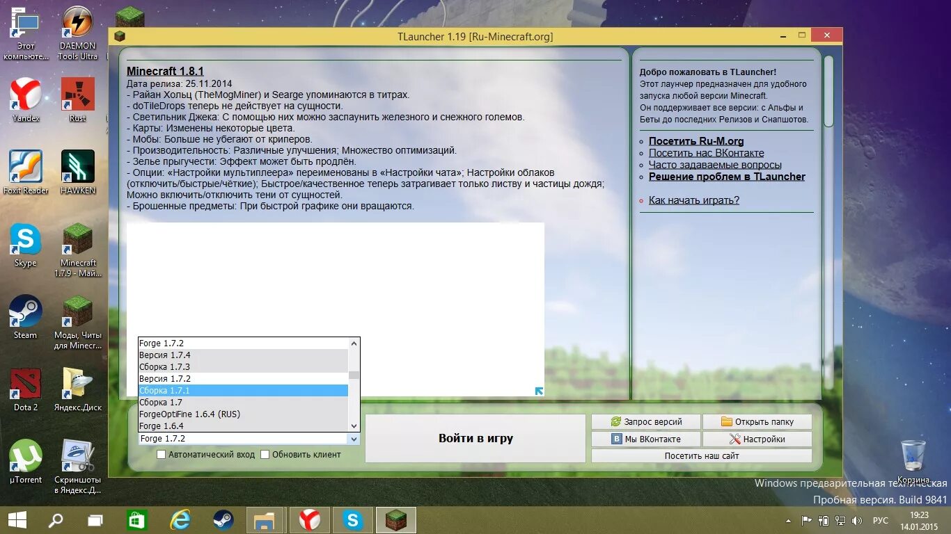Viewport: 951px width, 534px height.
Task: Select Версия 1.7.4 from the list
Action: [x=243, y=355]
